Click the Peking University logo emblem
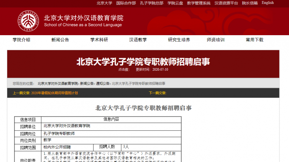The height and width of the screenshot is (162, 289). [28, 21]
